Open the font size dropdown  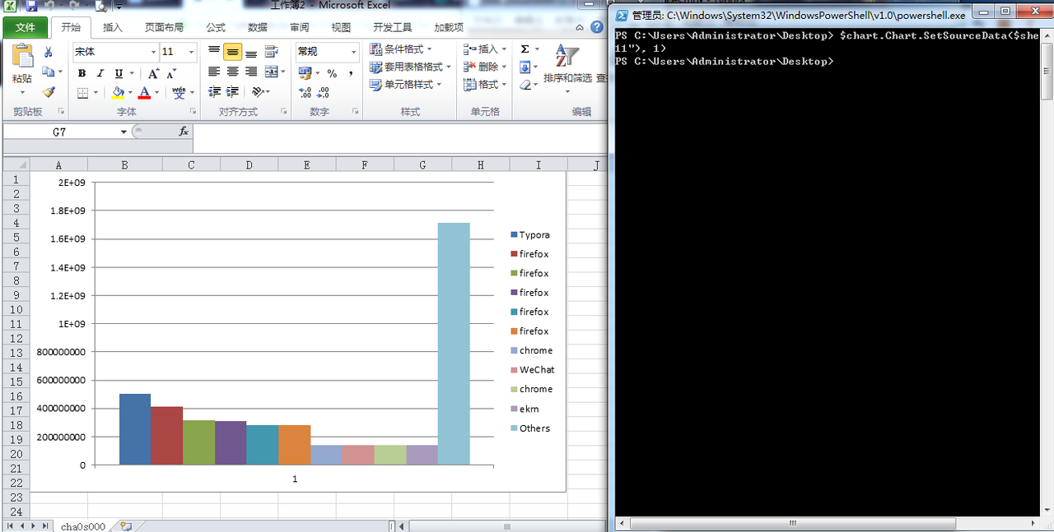click(191, 52)
